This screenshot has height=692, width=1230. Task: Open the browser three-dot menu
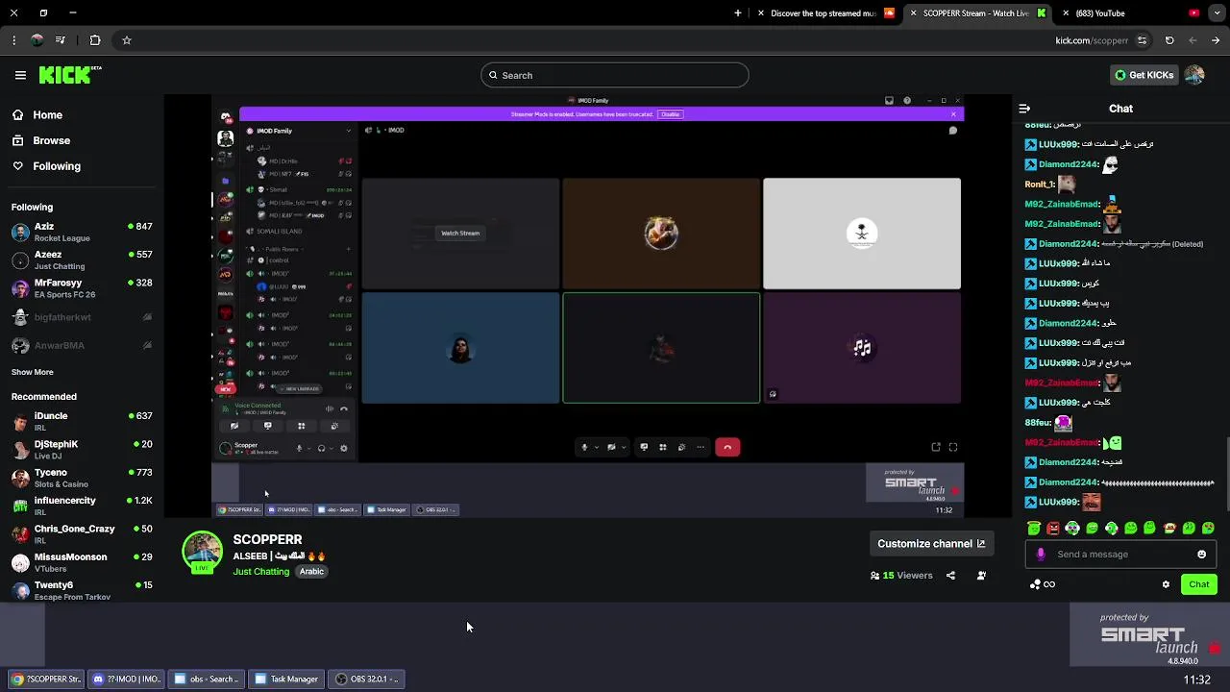point(13,40)
